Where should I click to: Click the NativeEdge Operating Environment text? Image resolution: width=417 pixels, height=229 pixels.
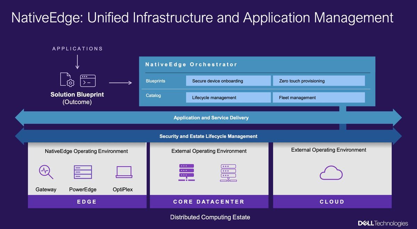click(87, 151)
